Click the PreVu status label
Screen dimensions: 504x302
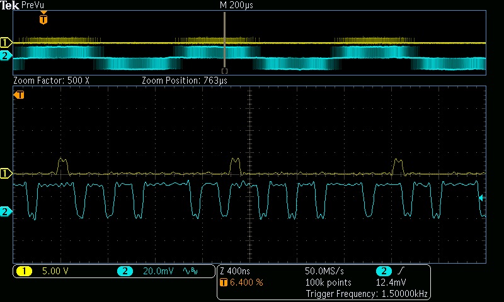[x=33, y=5]
